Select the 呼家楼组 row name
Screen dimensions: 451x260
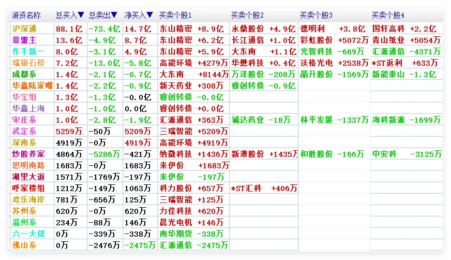click(28, 189)
